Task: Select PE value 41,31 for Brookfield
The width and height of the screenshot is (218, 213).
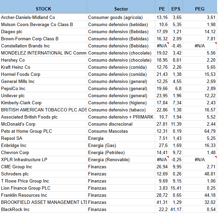Action: click(x=162, y=203)
